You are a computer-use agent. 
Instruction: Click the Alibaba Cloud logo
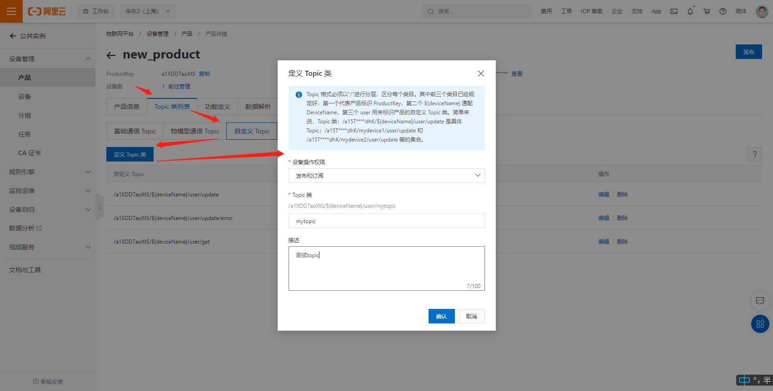(x=47, y=11)
